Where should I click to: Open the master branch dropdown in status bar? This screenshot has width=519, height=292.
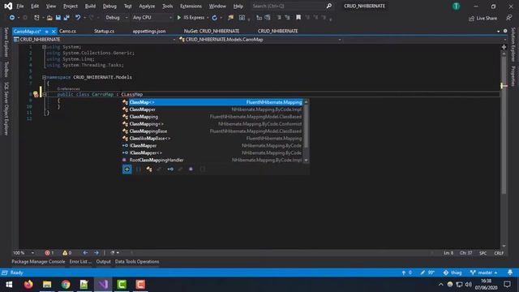[484, 273]
